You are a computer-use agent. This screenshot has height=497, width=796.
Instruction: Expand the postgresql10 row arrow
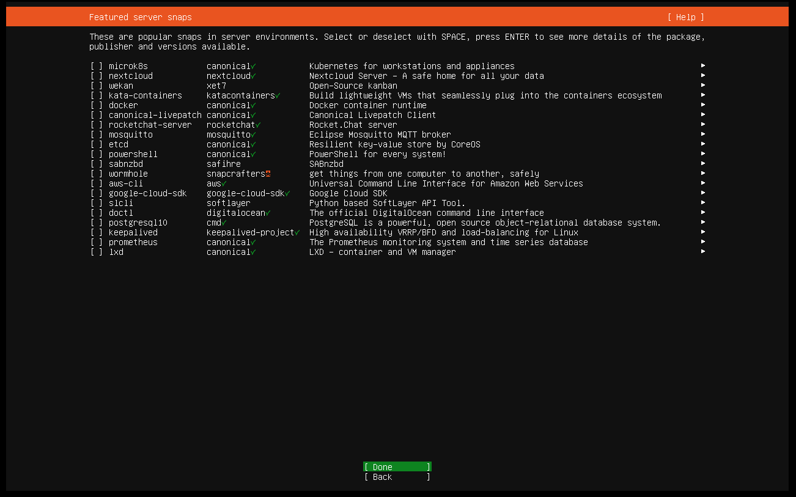click(703, 223)
